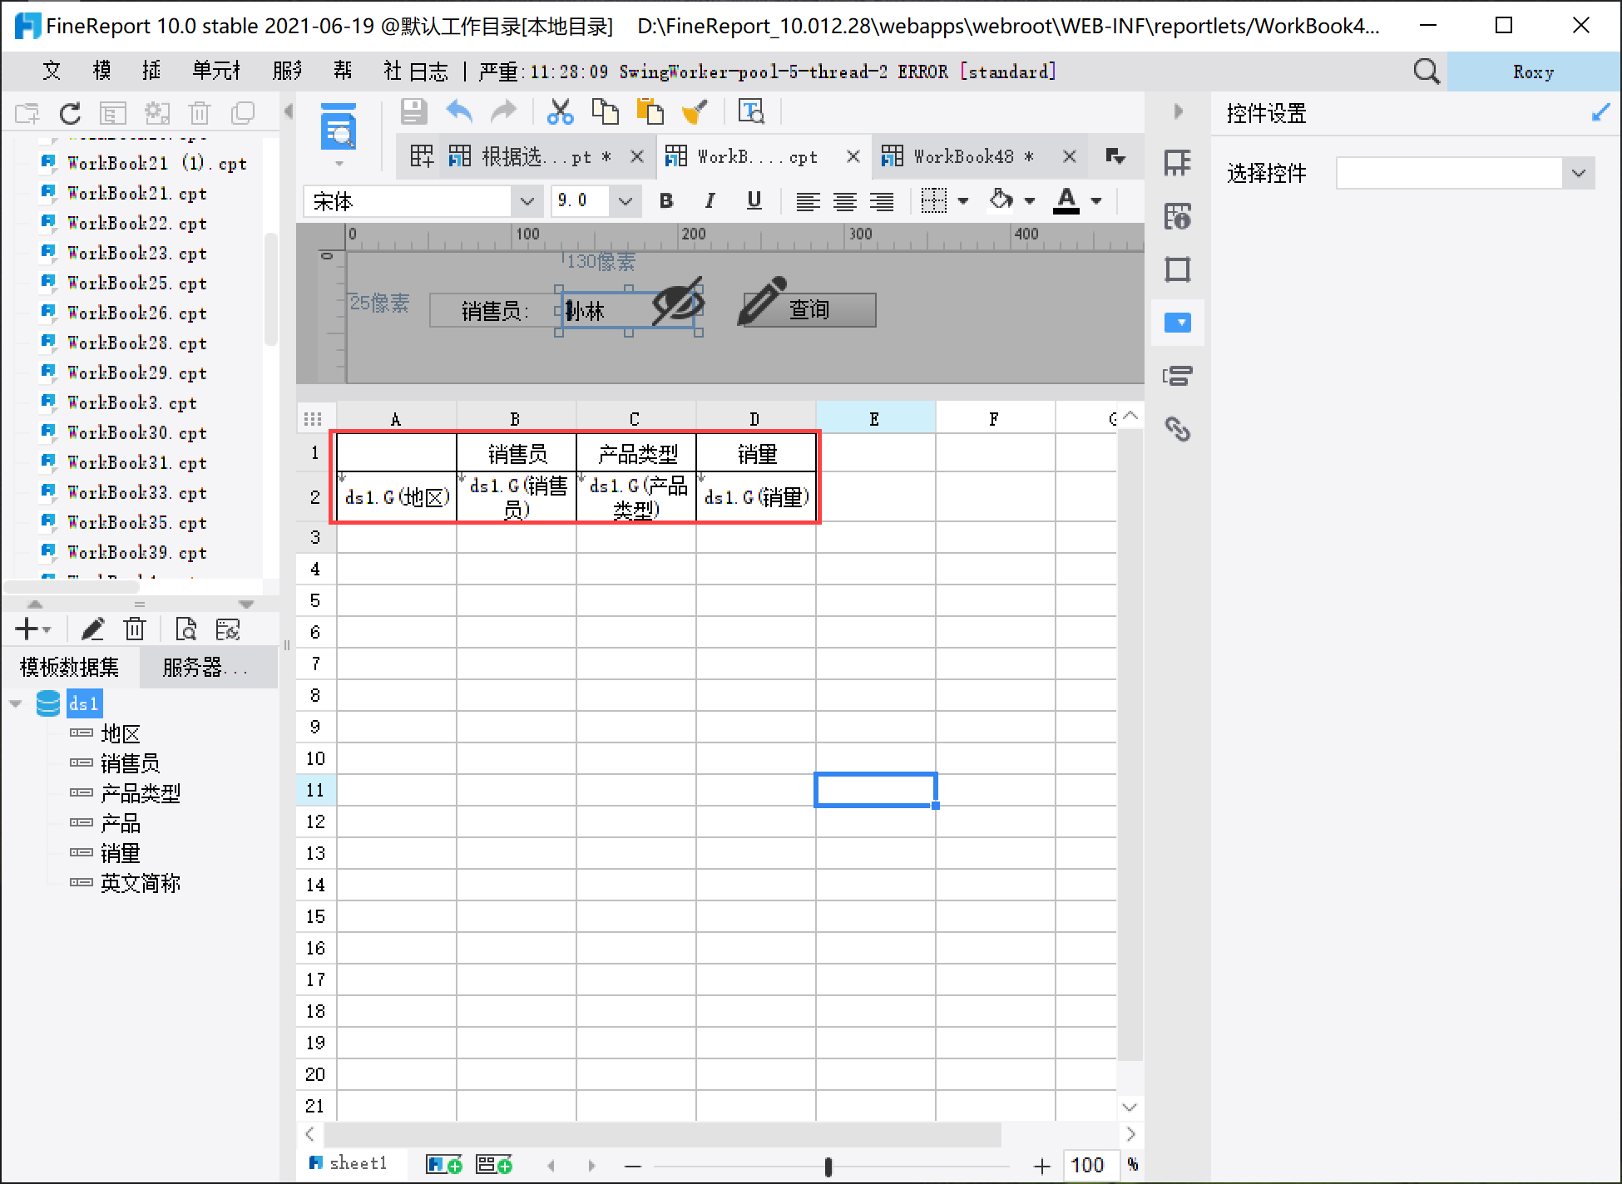The width and height of the screenshot is (1622, 1184).
Task: Switch to the WorkBook48 tab
Action: click(x=963, y=156)
